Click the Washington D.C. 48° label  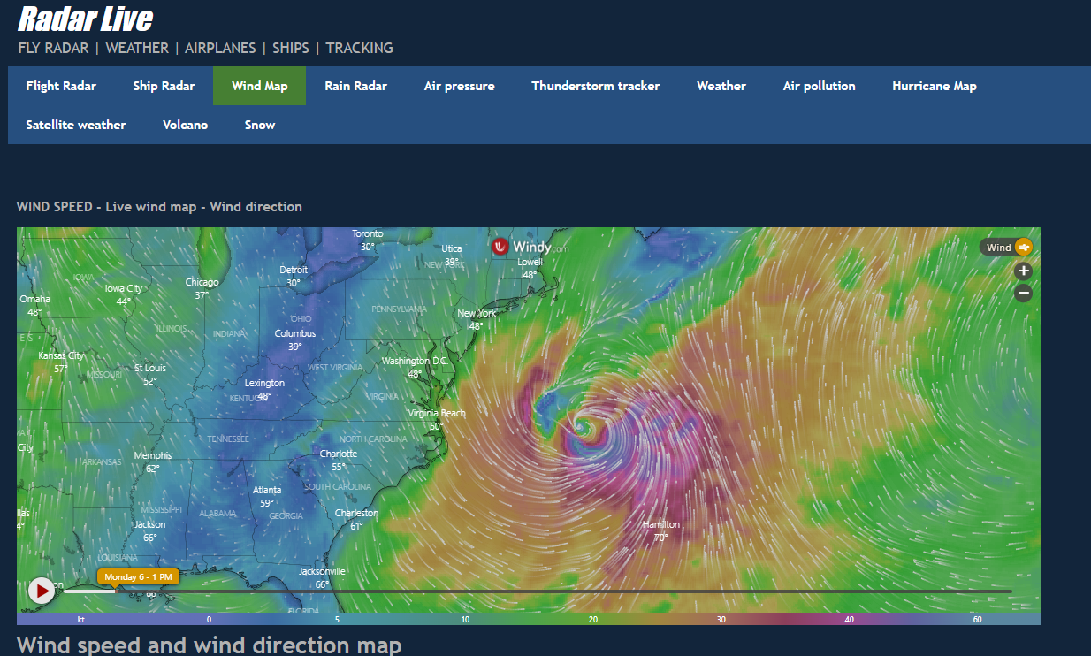(414, 367)
